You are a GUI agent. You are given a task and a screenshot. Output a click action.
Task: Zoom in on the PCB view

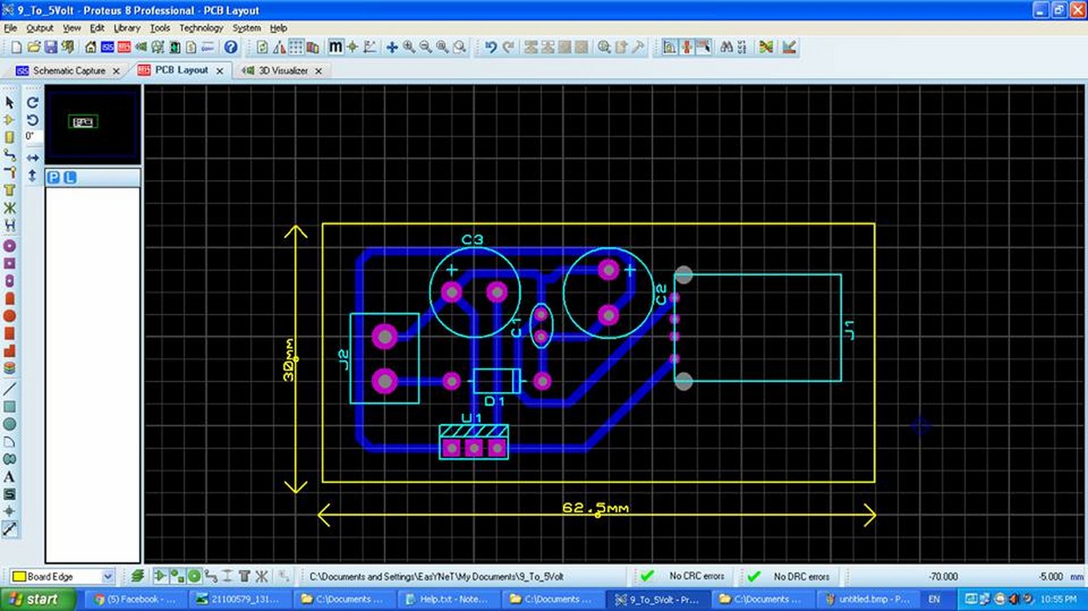[x=409, y=47]
